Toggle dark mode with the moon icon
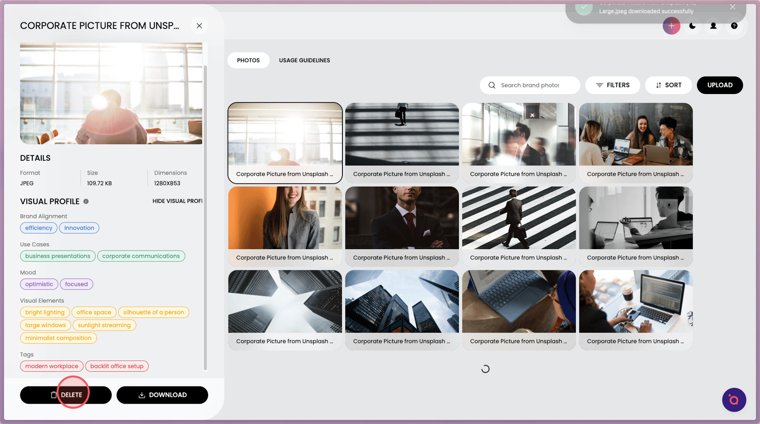 (693, 26)
